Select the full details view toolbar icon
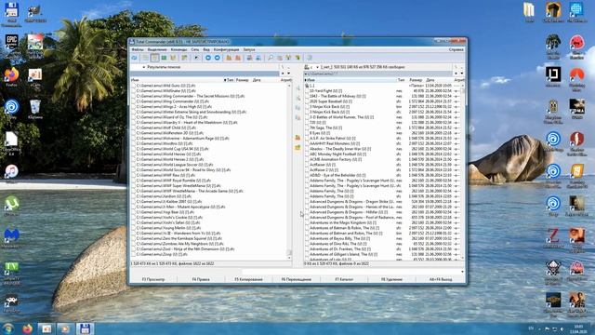Screen dimensions: 595x335 pos(154,58)
